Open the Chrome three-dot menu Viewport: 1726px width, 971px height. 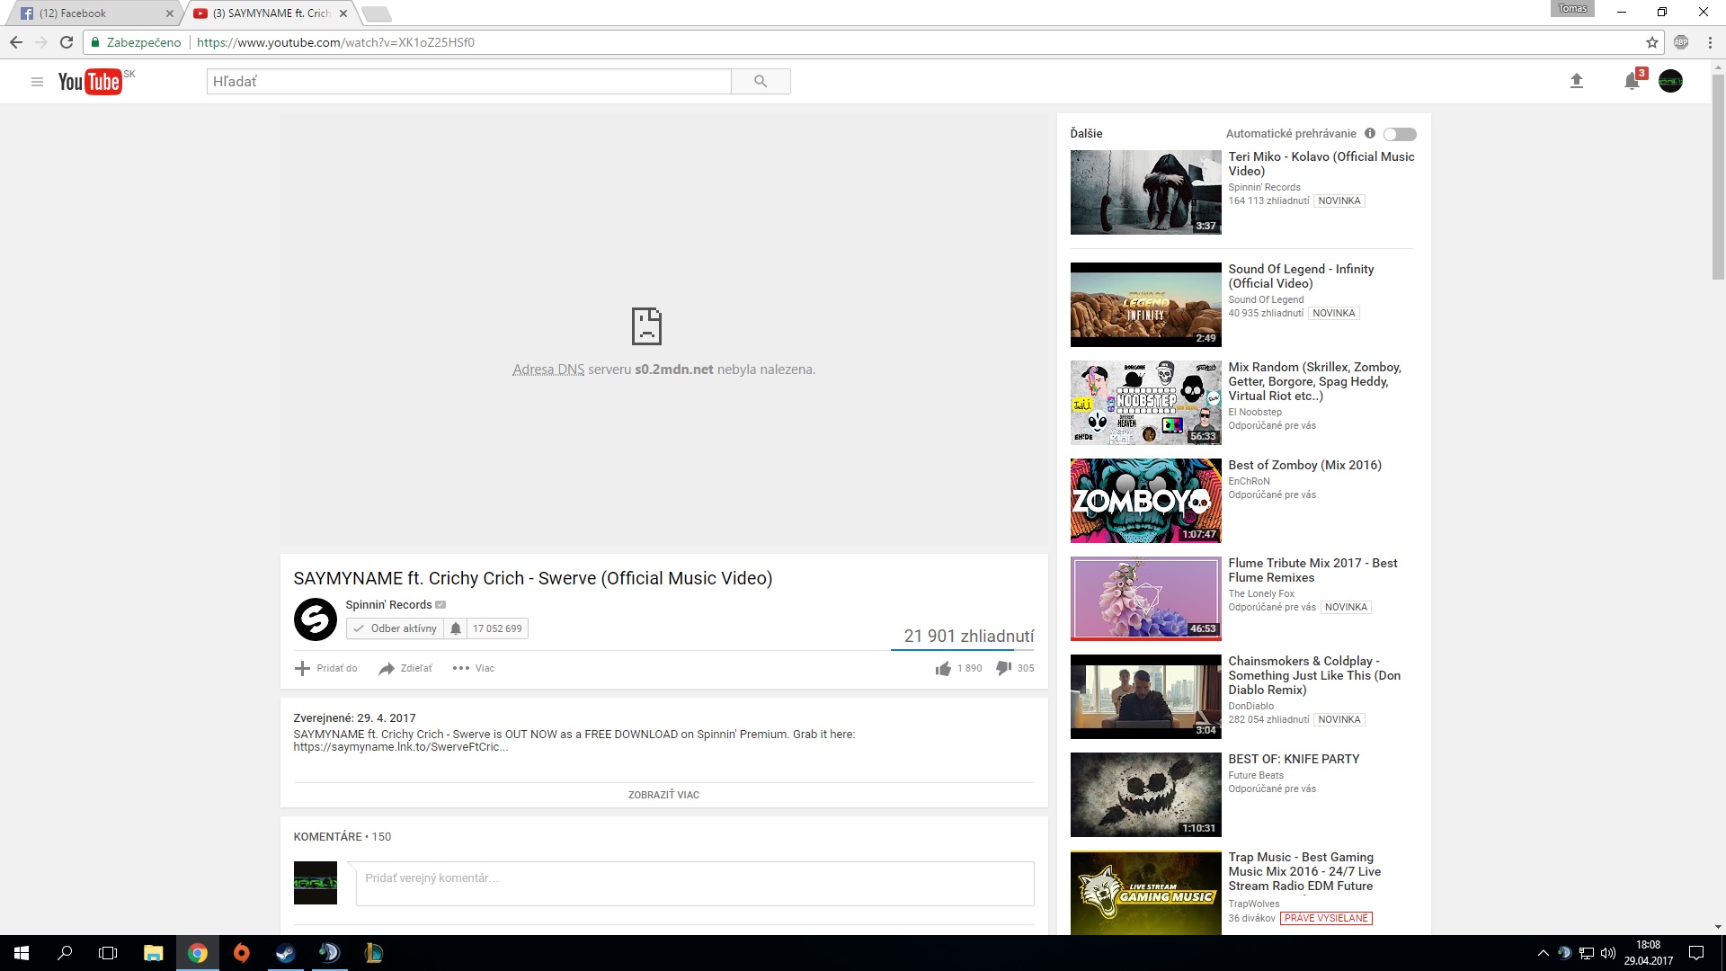pyautogui.click(x=1710, y=42)
